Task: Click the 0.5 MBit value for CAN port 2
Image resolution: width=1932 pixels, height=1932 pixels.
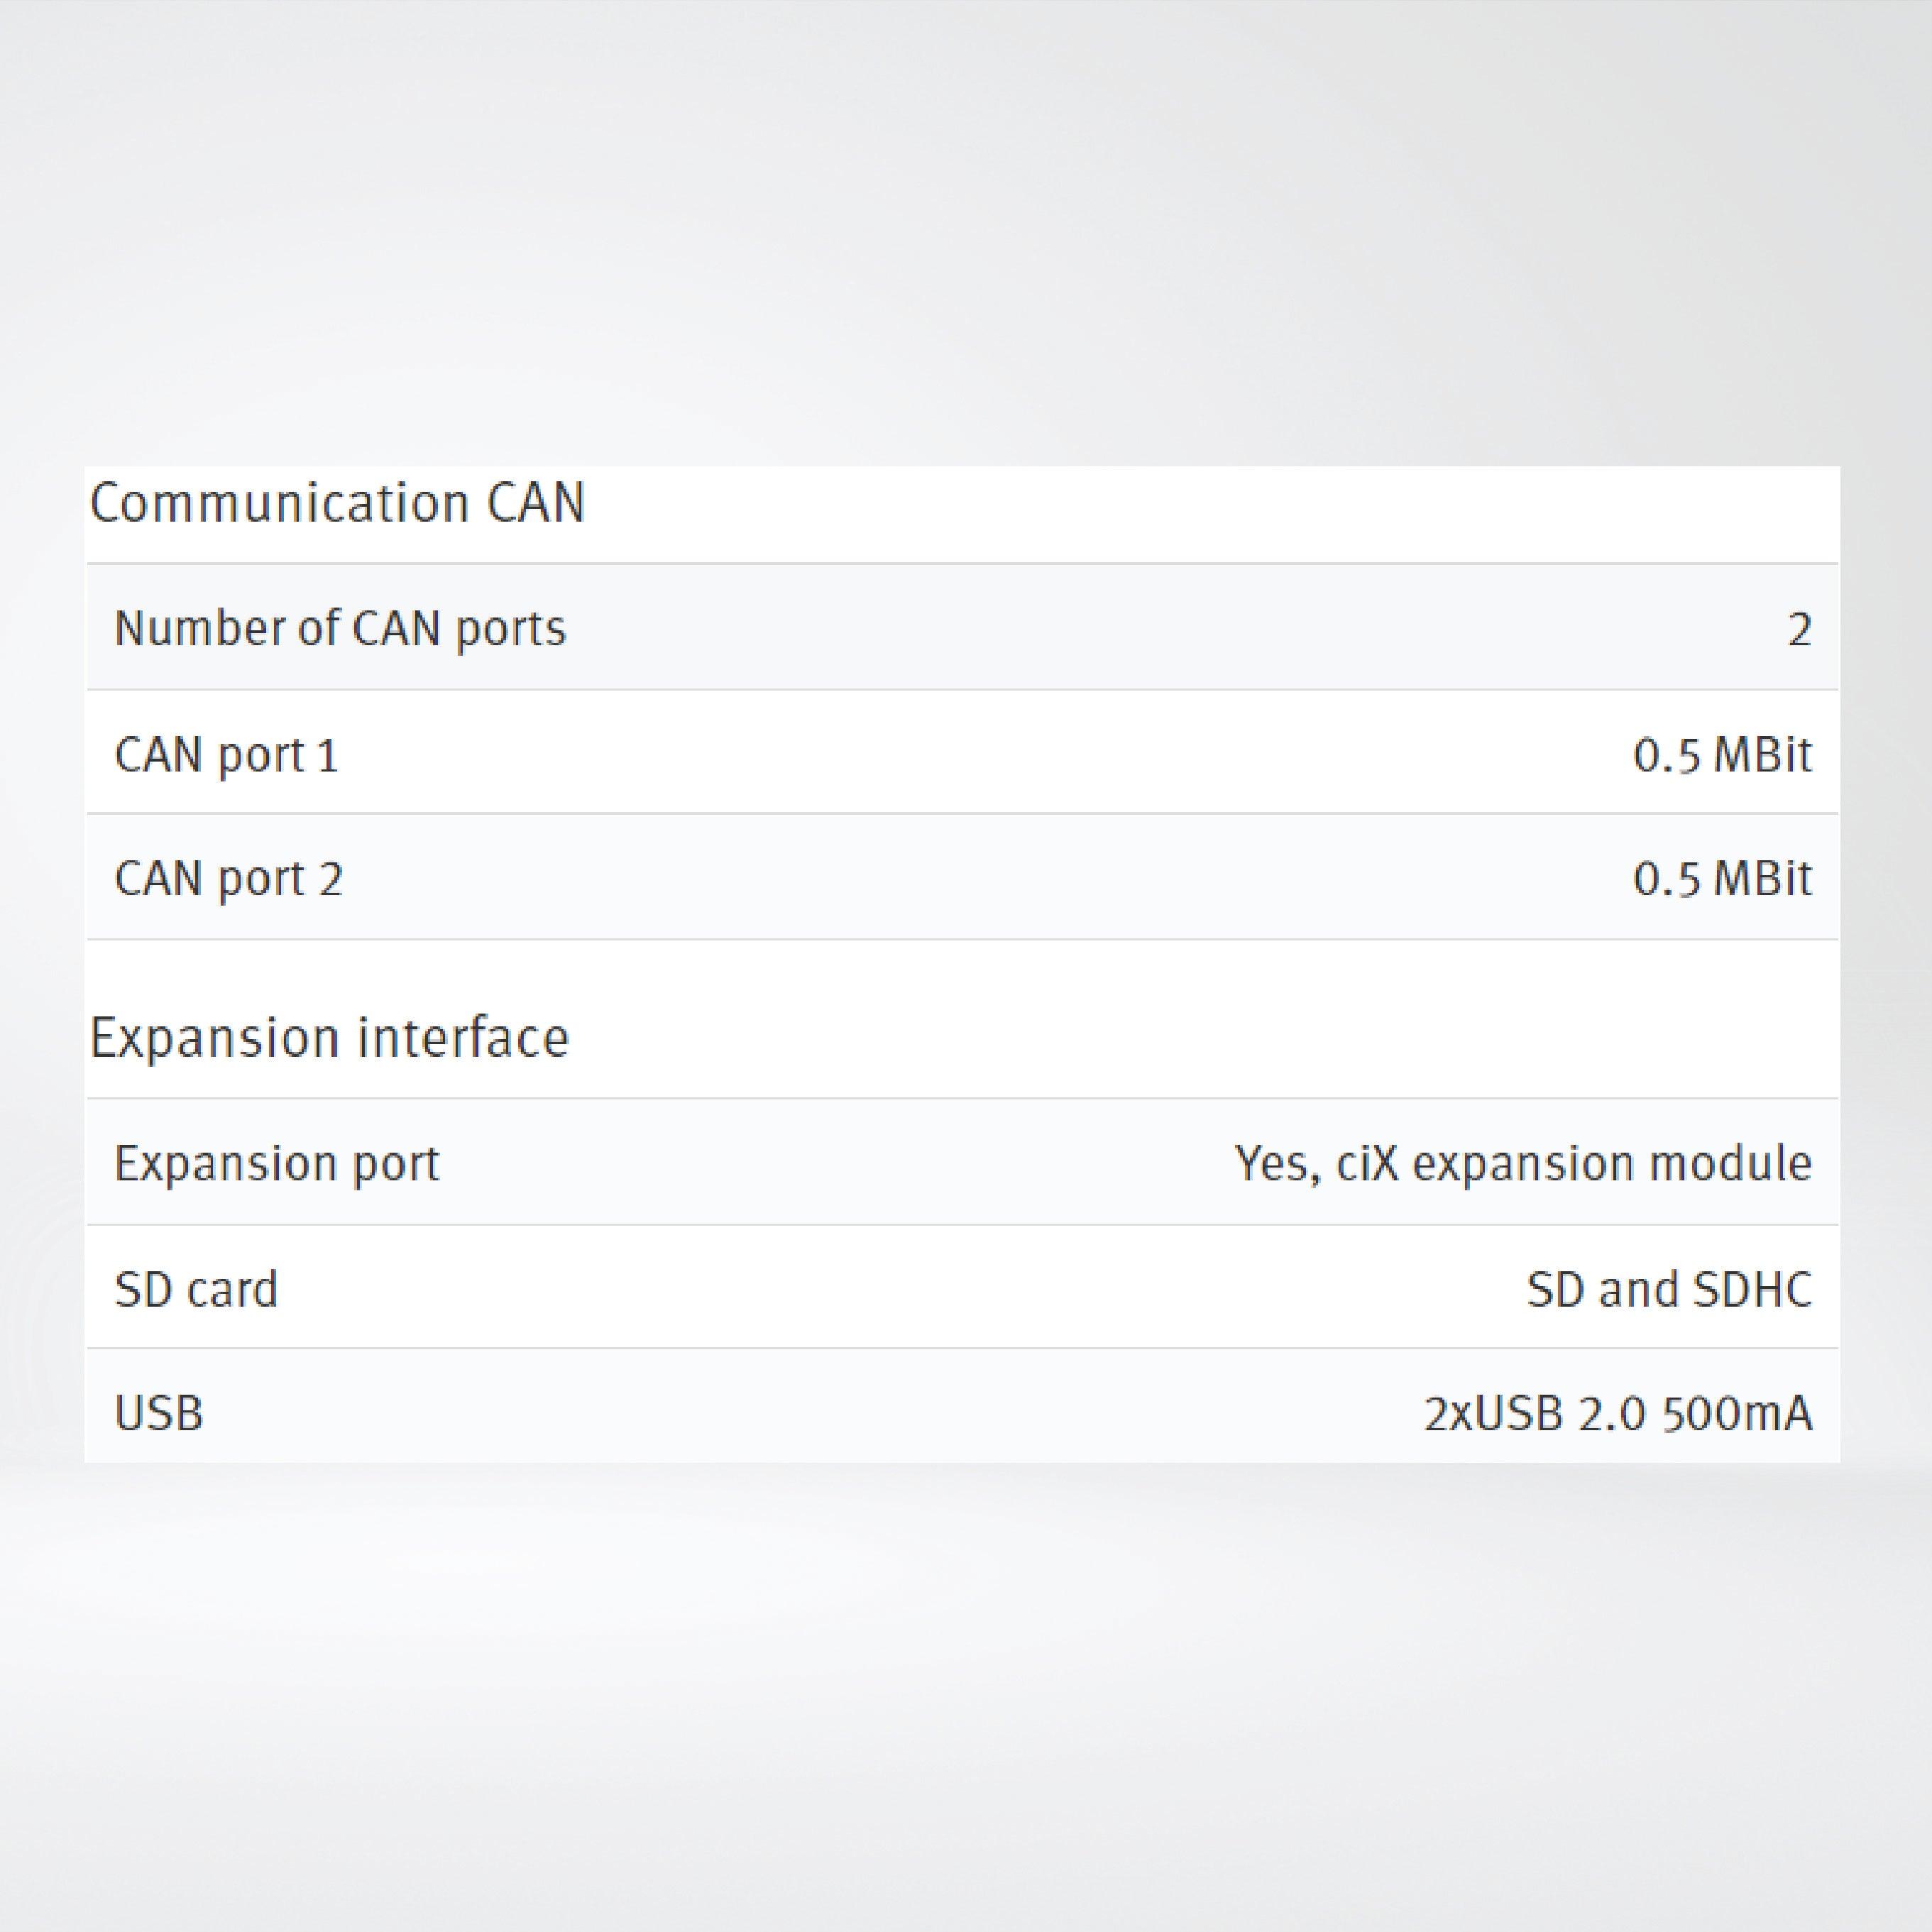Action: (1722, 879)
